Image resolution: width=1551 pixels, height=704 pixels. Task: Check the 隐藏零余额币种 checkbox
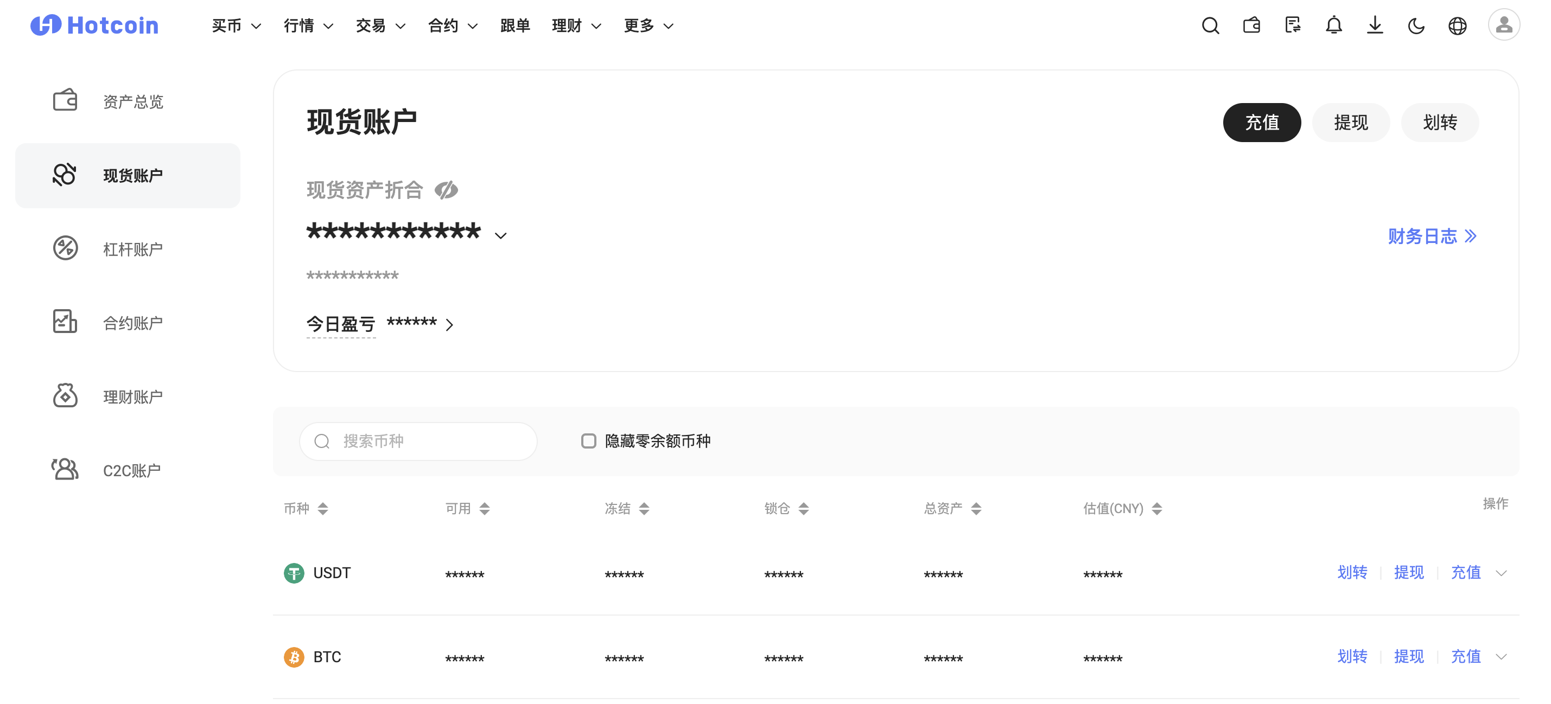[x=588, y=441]
